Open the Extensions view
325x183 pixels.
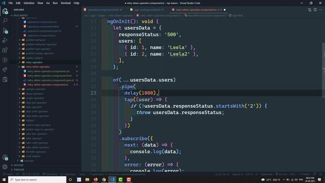tap(5, 50)
